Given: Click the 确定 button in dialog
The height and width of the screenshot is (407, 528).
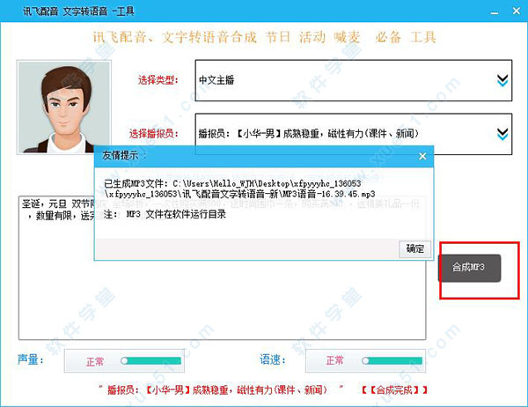Looking at the screenshot, I should tap(414, 249).
